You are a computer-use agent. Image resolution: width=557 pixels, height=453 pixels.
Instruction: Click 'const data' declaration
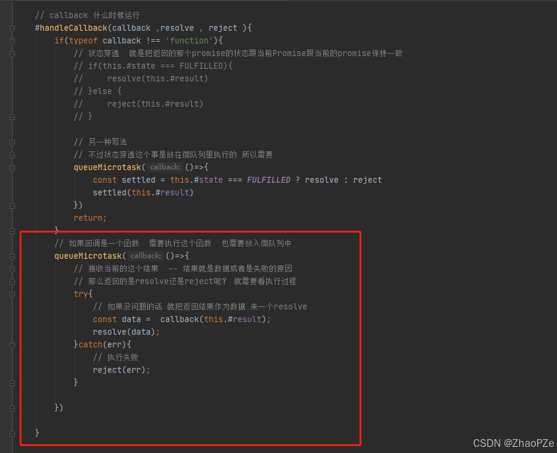117,319
